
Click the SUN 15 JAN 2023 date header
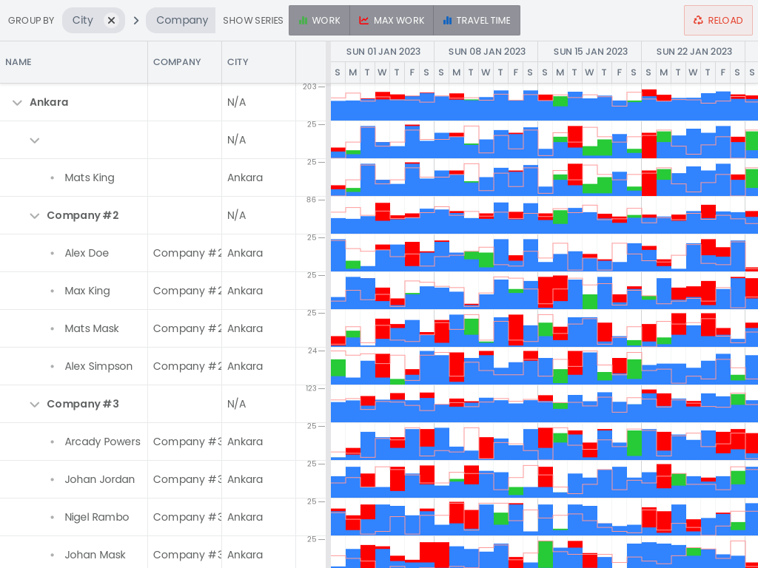point(592,51)
